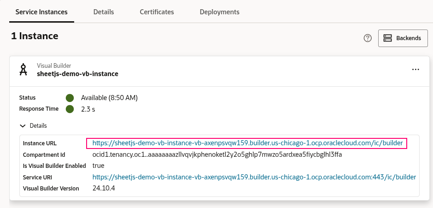Click the 1 Instance heading
The image size is (433, 208).
tap(35, 36)
